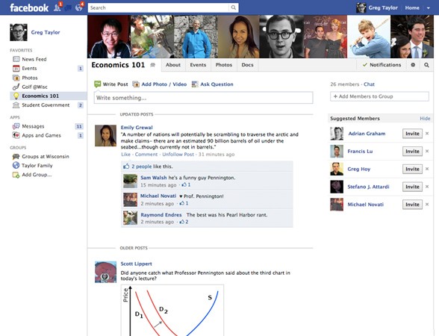439x336 pixels.
Task: Click the group search magnifier icon
Action: [x=426, y=65]
